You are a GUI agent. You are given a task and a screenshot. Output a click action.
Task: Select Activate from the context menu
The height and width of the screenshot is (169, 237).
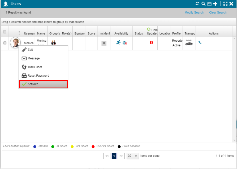click(x=43, y=84)
